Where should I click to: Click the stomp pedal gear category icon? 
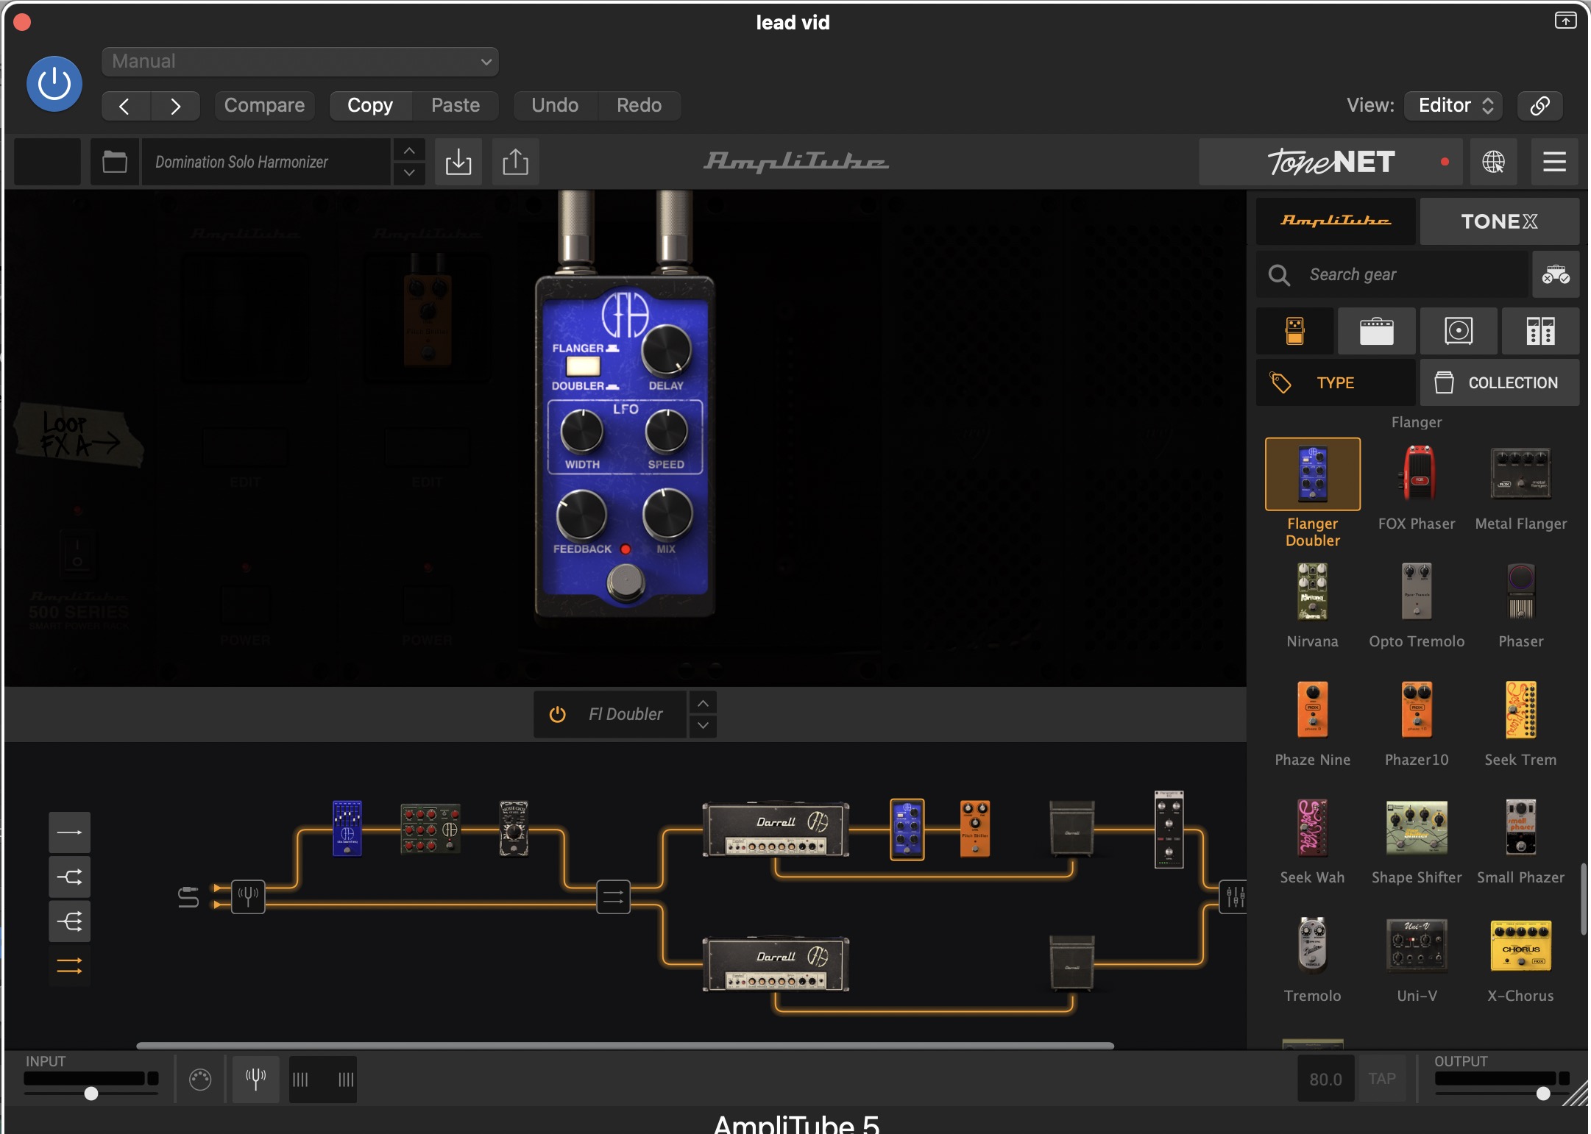coord(1294,331)
